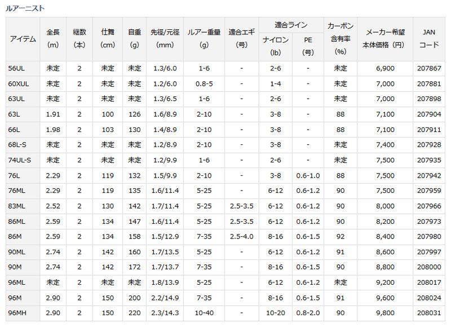Click the 63L item cell
Viewport: 451px width, 327px height.
pos(23,114)
